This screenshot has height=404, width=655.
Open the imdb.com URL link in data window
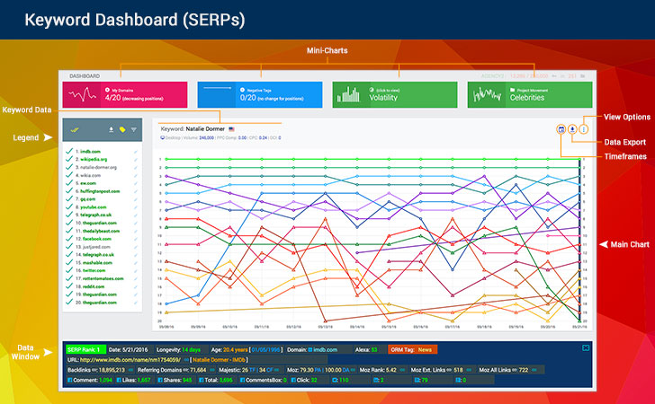tap(130, 360)
